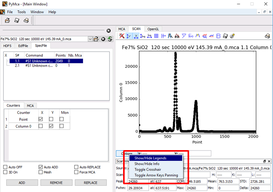Click the save icon in main toolbar
The image size is (273, 192).
tap(17, 21)
